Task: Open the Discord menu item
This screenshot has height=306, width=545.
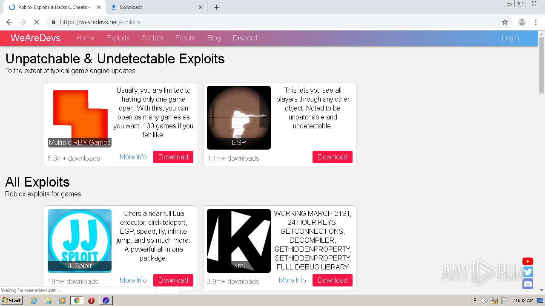Action: pos(245,38)
